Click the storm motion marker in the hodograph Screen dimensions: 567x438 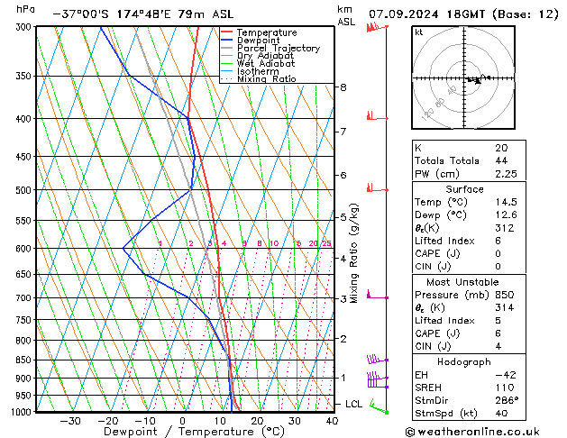[x=478, y=80]
